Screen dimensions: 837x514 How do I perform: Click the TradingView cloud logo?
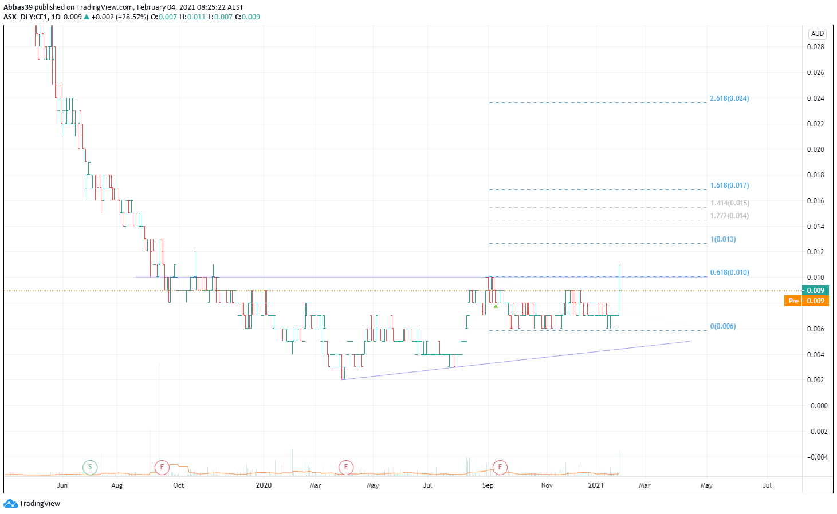[x=10, y=504]
